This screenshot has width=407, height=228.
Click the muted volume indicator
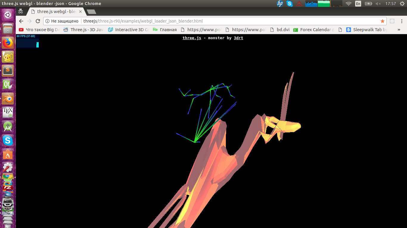[378, 4]
